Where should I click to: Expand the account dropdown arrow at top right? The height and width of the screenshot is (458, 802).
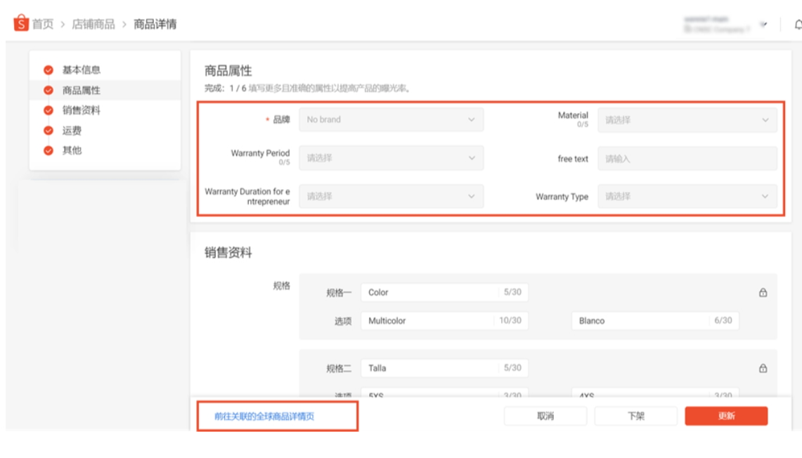pos(763,25)
